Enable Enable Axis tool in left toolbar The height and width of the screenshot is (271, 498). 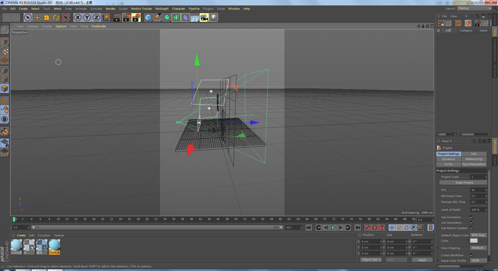(x=5, y=101)
